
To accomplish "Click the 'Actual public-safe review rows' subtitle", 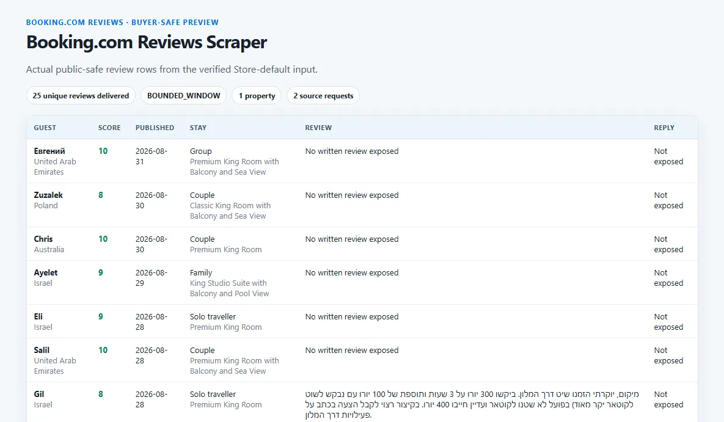I will click(172, 70).
